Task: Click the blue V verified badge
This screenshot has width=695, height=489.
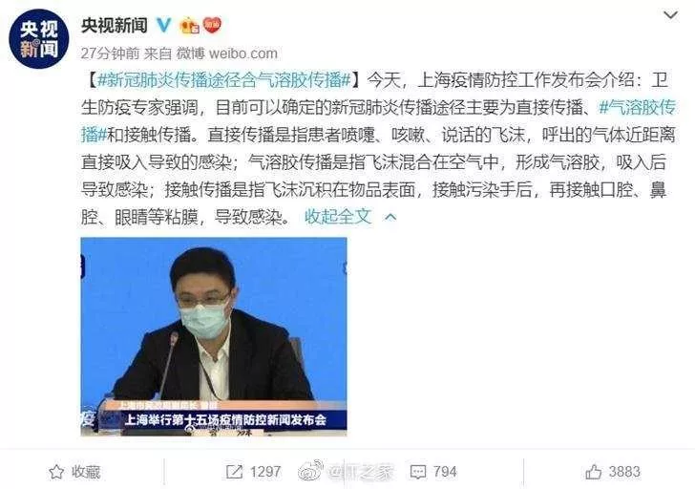Action: 163,25
